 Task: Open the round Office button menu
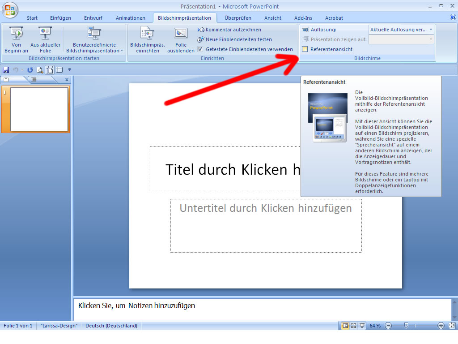10,10
